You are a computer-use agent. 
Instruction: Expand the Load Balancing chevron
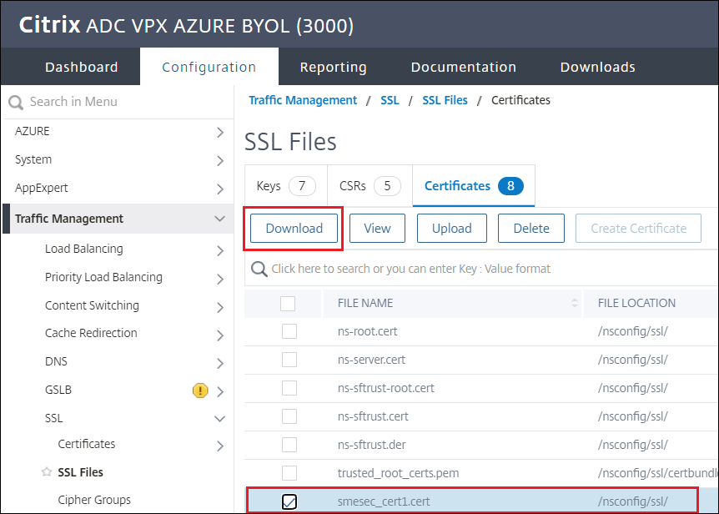tap(220, 251)
